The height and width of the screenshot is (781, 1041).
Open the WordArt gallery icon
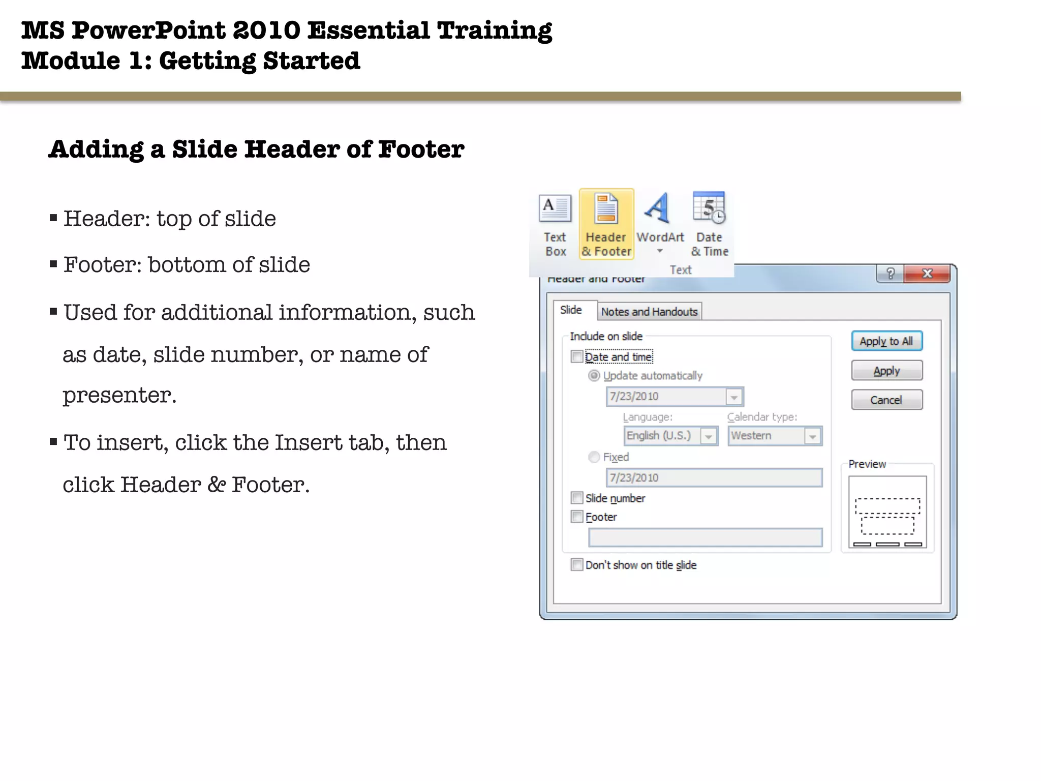(x=659, y=209)
